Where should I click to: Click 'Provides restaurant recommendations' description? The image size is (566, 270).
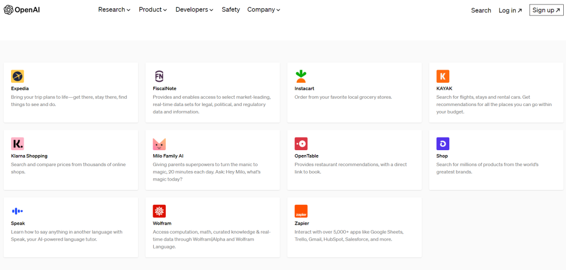pyautogui.click(x=351, y=168)
